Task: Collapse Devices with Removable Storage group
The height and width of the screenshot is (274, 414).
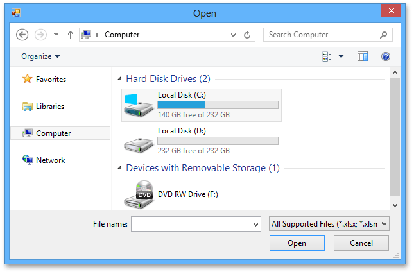Action: pos(120,168)
